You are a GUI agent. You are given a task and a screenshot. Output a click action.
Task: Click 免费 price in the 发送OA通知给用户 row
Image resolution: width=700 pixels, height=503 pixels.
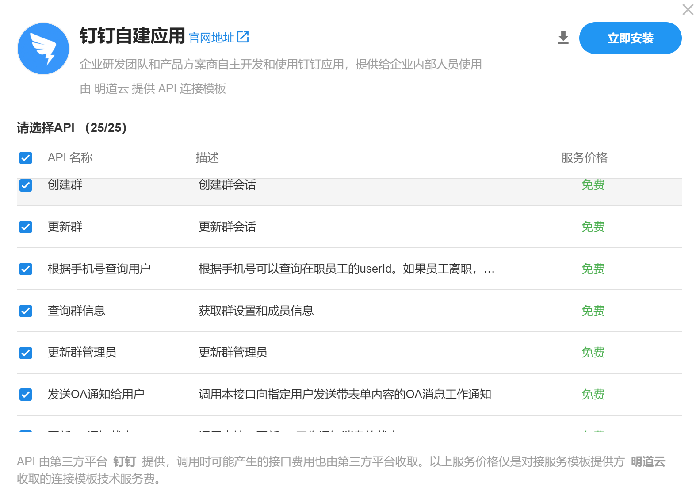(593, 394)
